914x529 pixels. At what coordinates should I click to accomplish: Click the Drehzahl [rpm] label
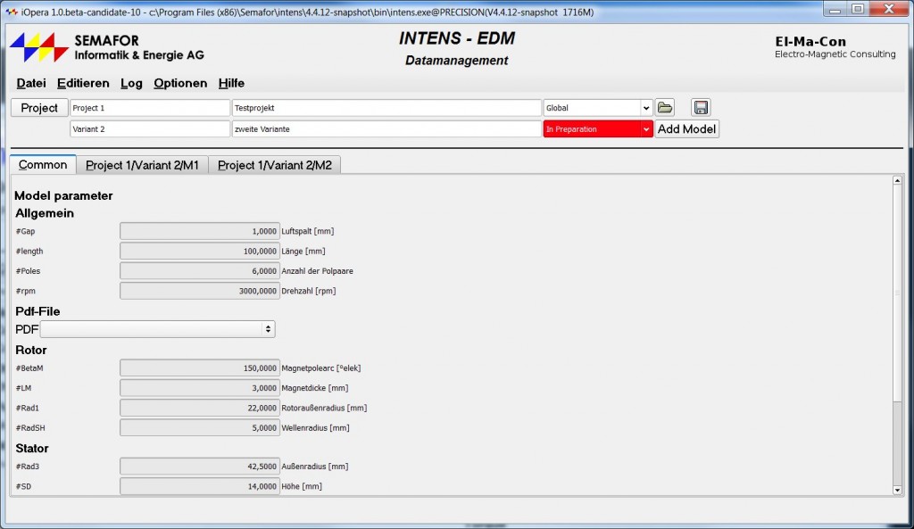[308, 291]
